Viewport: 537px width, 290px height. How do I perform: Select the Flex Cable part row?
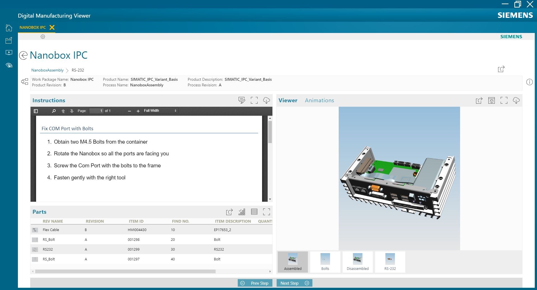point(151,230)
